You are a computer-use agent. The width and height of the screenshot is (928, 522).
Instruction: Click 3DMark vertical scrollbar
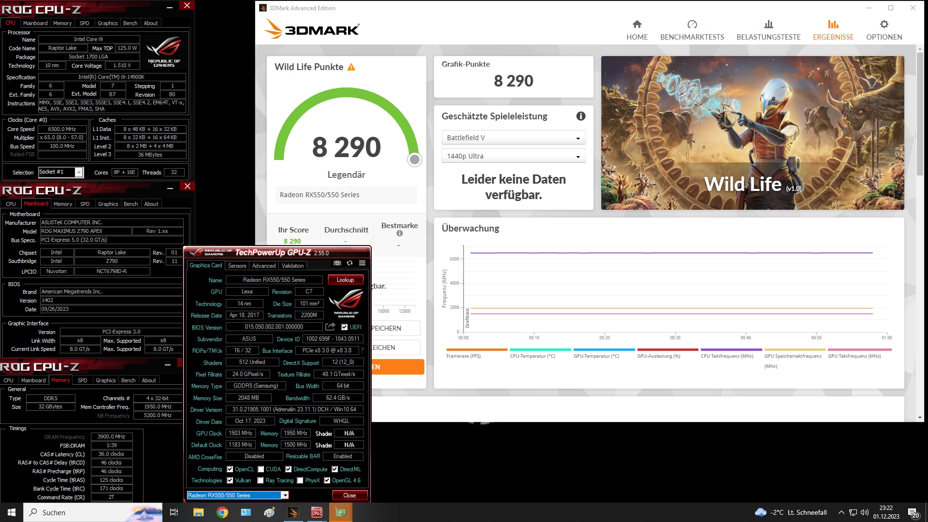tap(920, 114)
